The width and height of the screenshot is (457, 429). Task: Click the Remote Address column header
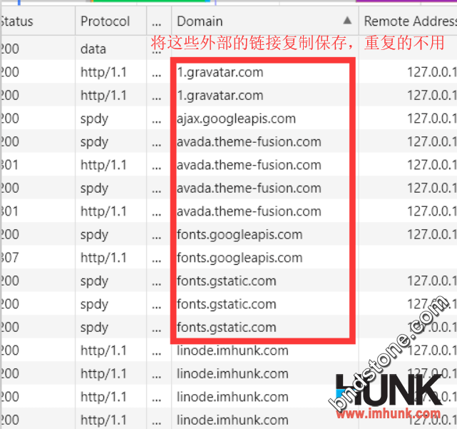coord(408,21)
